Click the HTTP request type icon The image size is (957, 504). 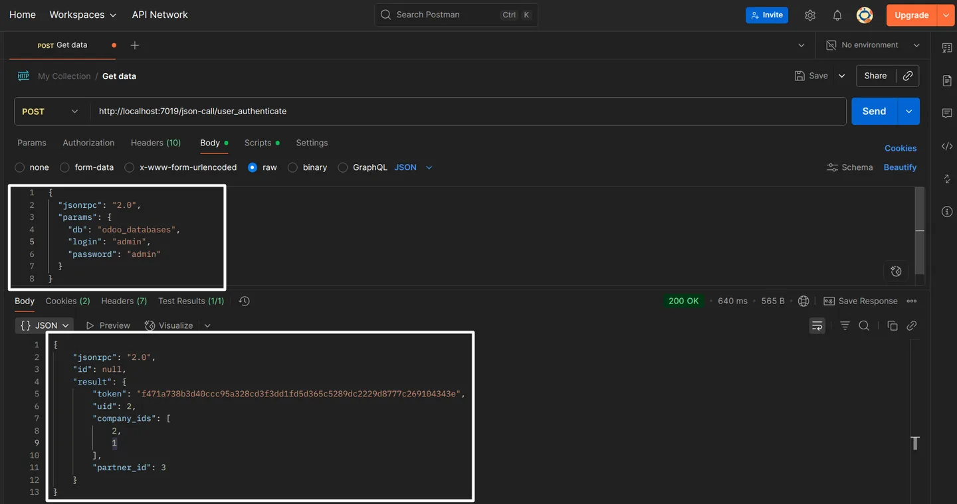click(x=23, y=76)
